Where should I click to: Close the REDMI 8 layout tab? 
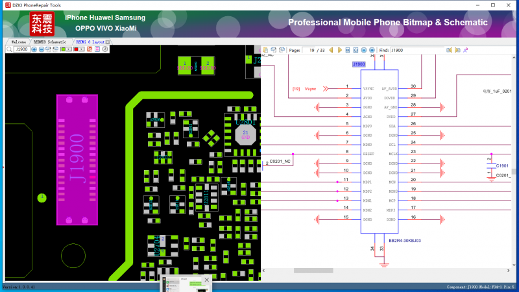click(x=108, y=42)
